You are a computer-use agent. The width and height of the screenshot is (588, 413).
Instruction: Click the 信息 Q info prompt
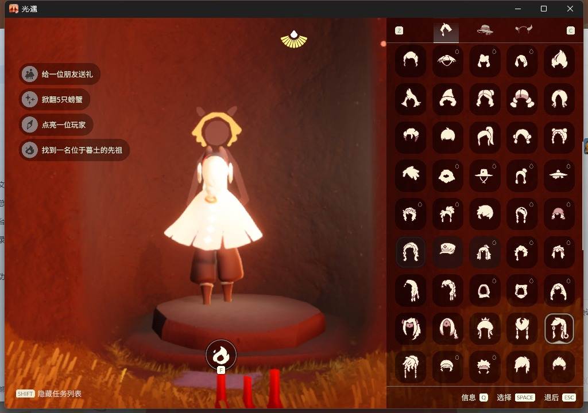point(474,398)
